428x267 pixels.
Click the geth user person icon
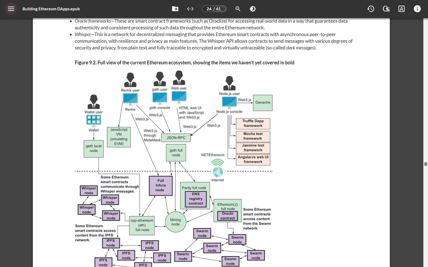pos(160,79)
